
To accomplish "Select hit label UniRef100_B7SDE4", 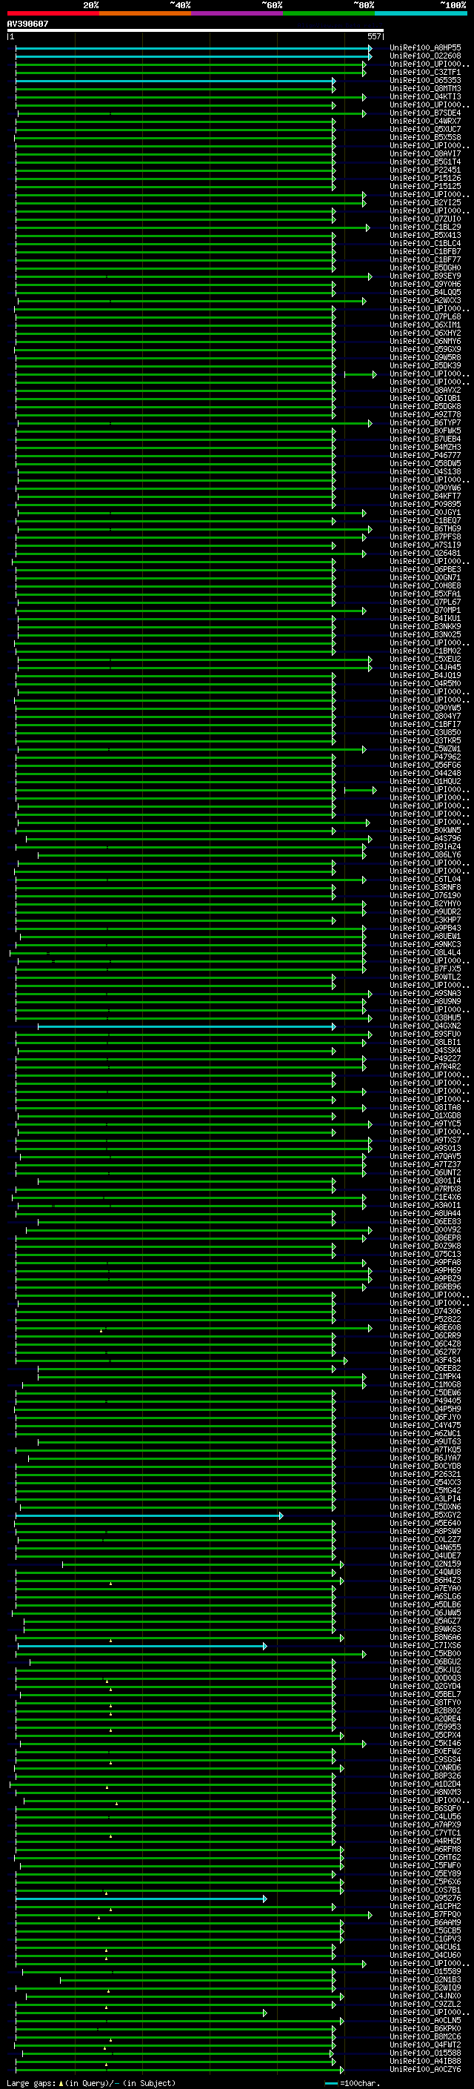I will (425, 113).
